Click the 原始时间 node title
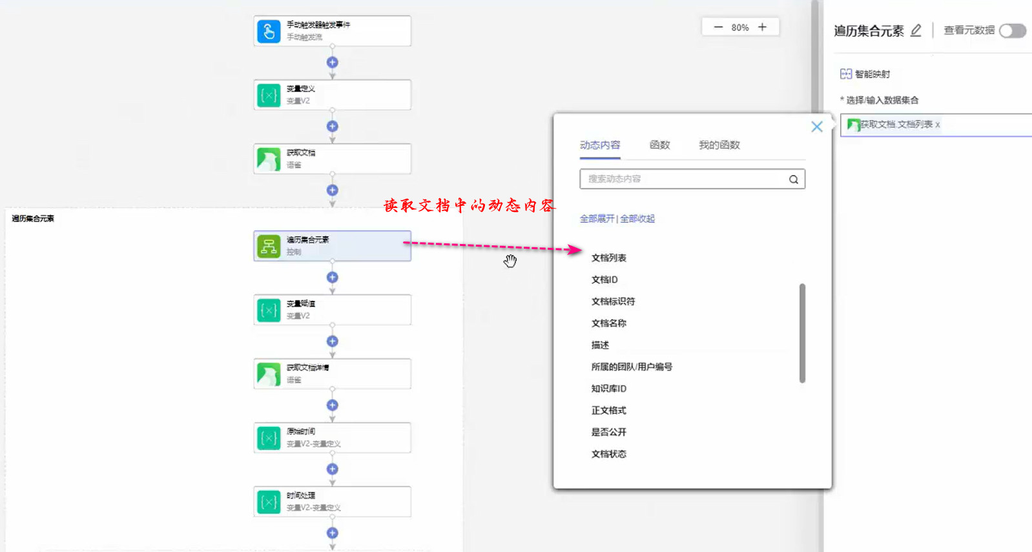 coord(301,431)
